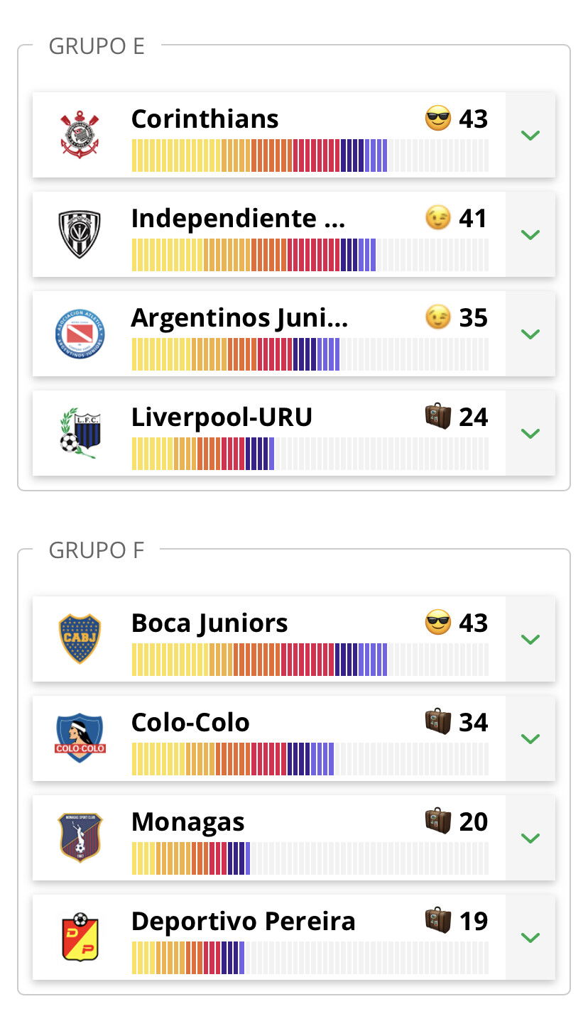Viewport: 588px width, 1021px height.
Task: Click the Liverpool-URU club crest
Action: (x=80, y=432)
